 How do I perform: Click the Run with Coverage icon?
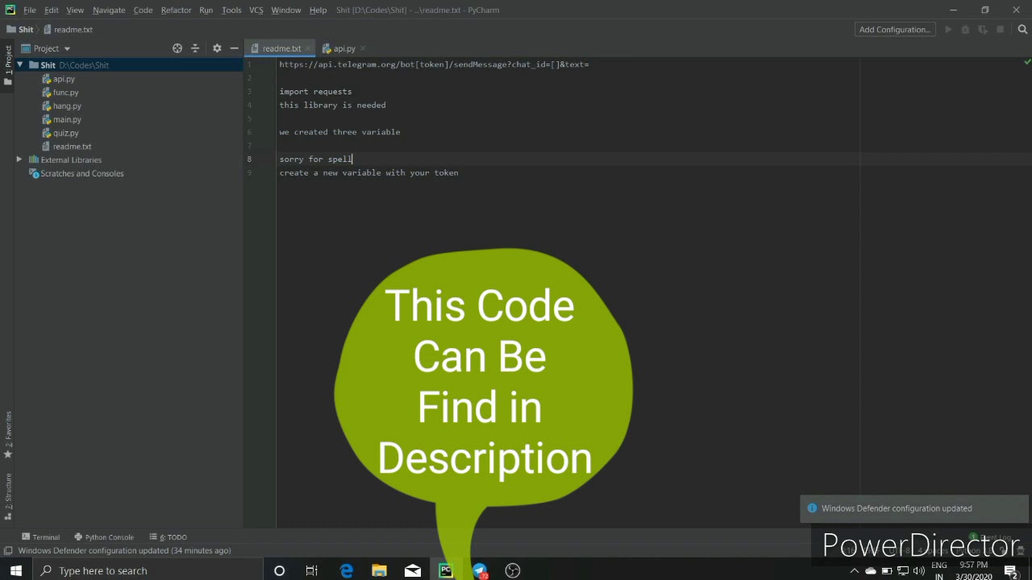pos(983,30)
